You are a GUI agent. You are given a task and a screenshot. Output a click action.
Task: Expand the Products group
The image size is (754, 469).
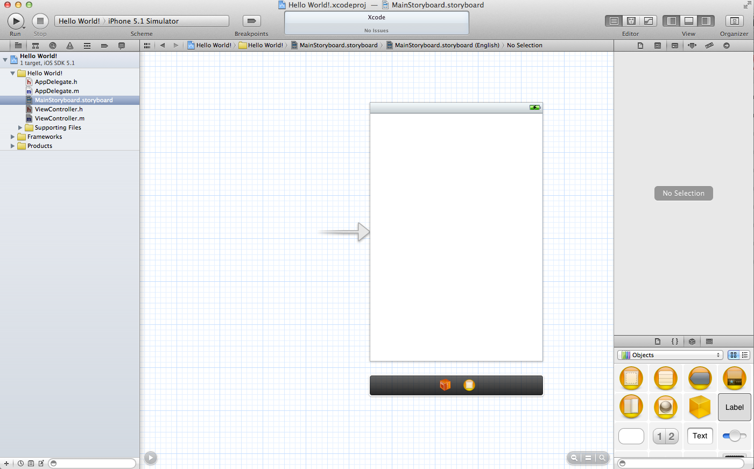(x=13, y=146)
